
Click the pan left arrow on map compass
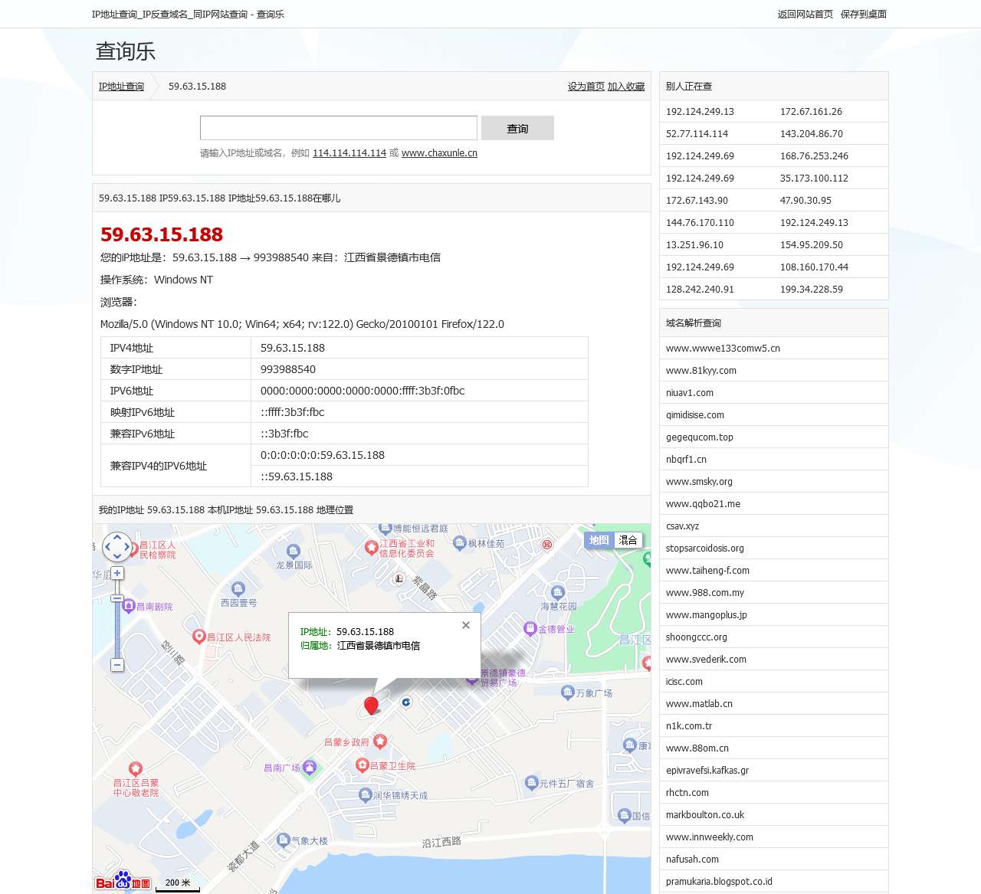107,547
